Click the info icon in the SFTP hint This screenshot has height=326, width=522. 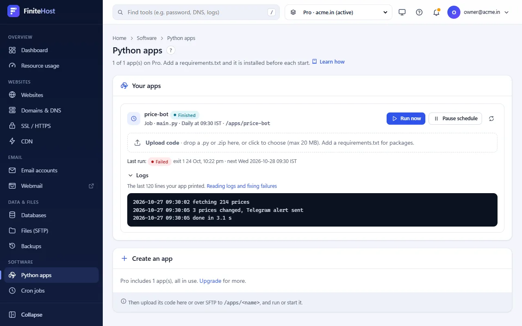(124, 302)
